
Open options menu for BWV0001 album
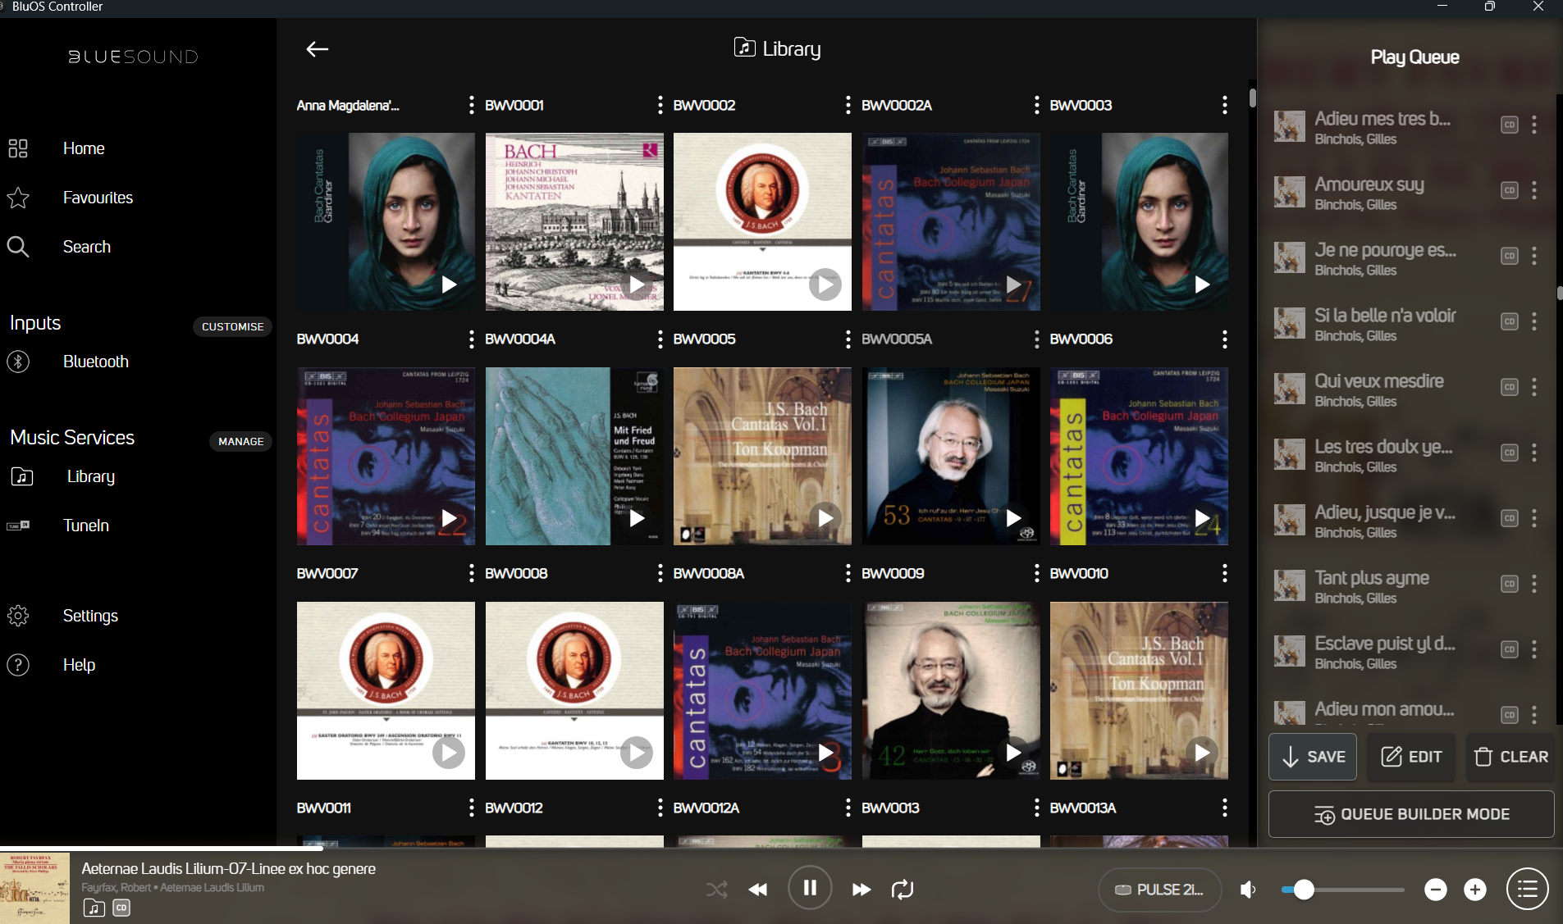pos(660,105)
